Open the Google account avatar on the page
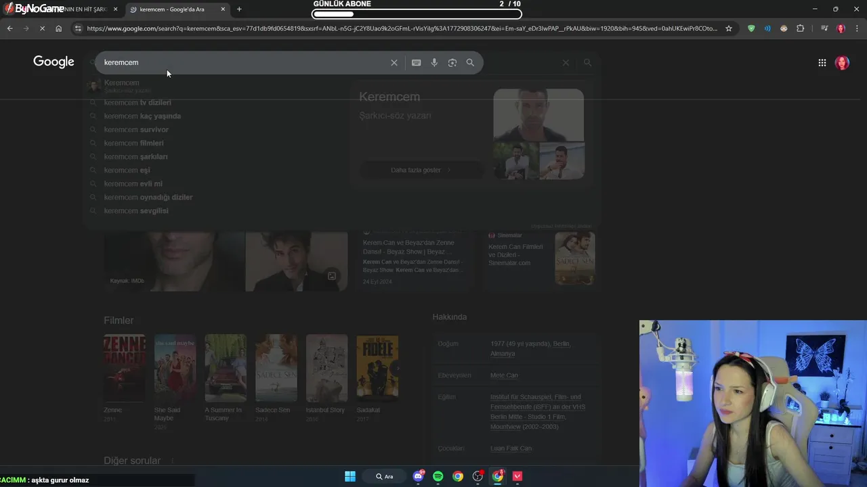Image resolution: width=867 pixels, height=487 pixels. tap(842, 62)
